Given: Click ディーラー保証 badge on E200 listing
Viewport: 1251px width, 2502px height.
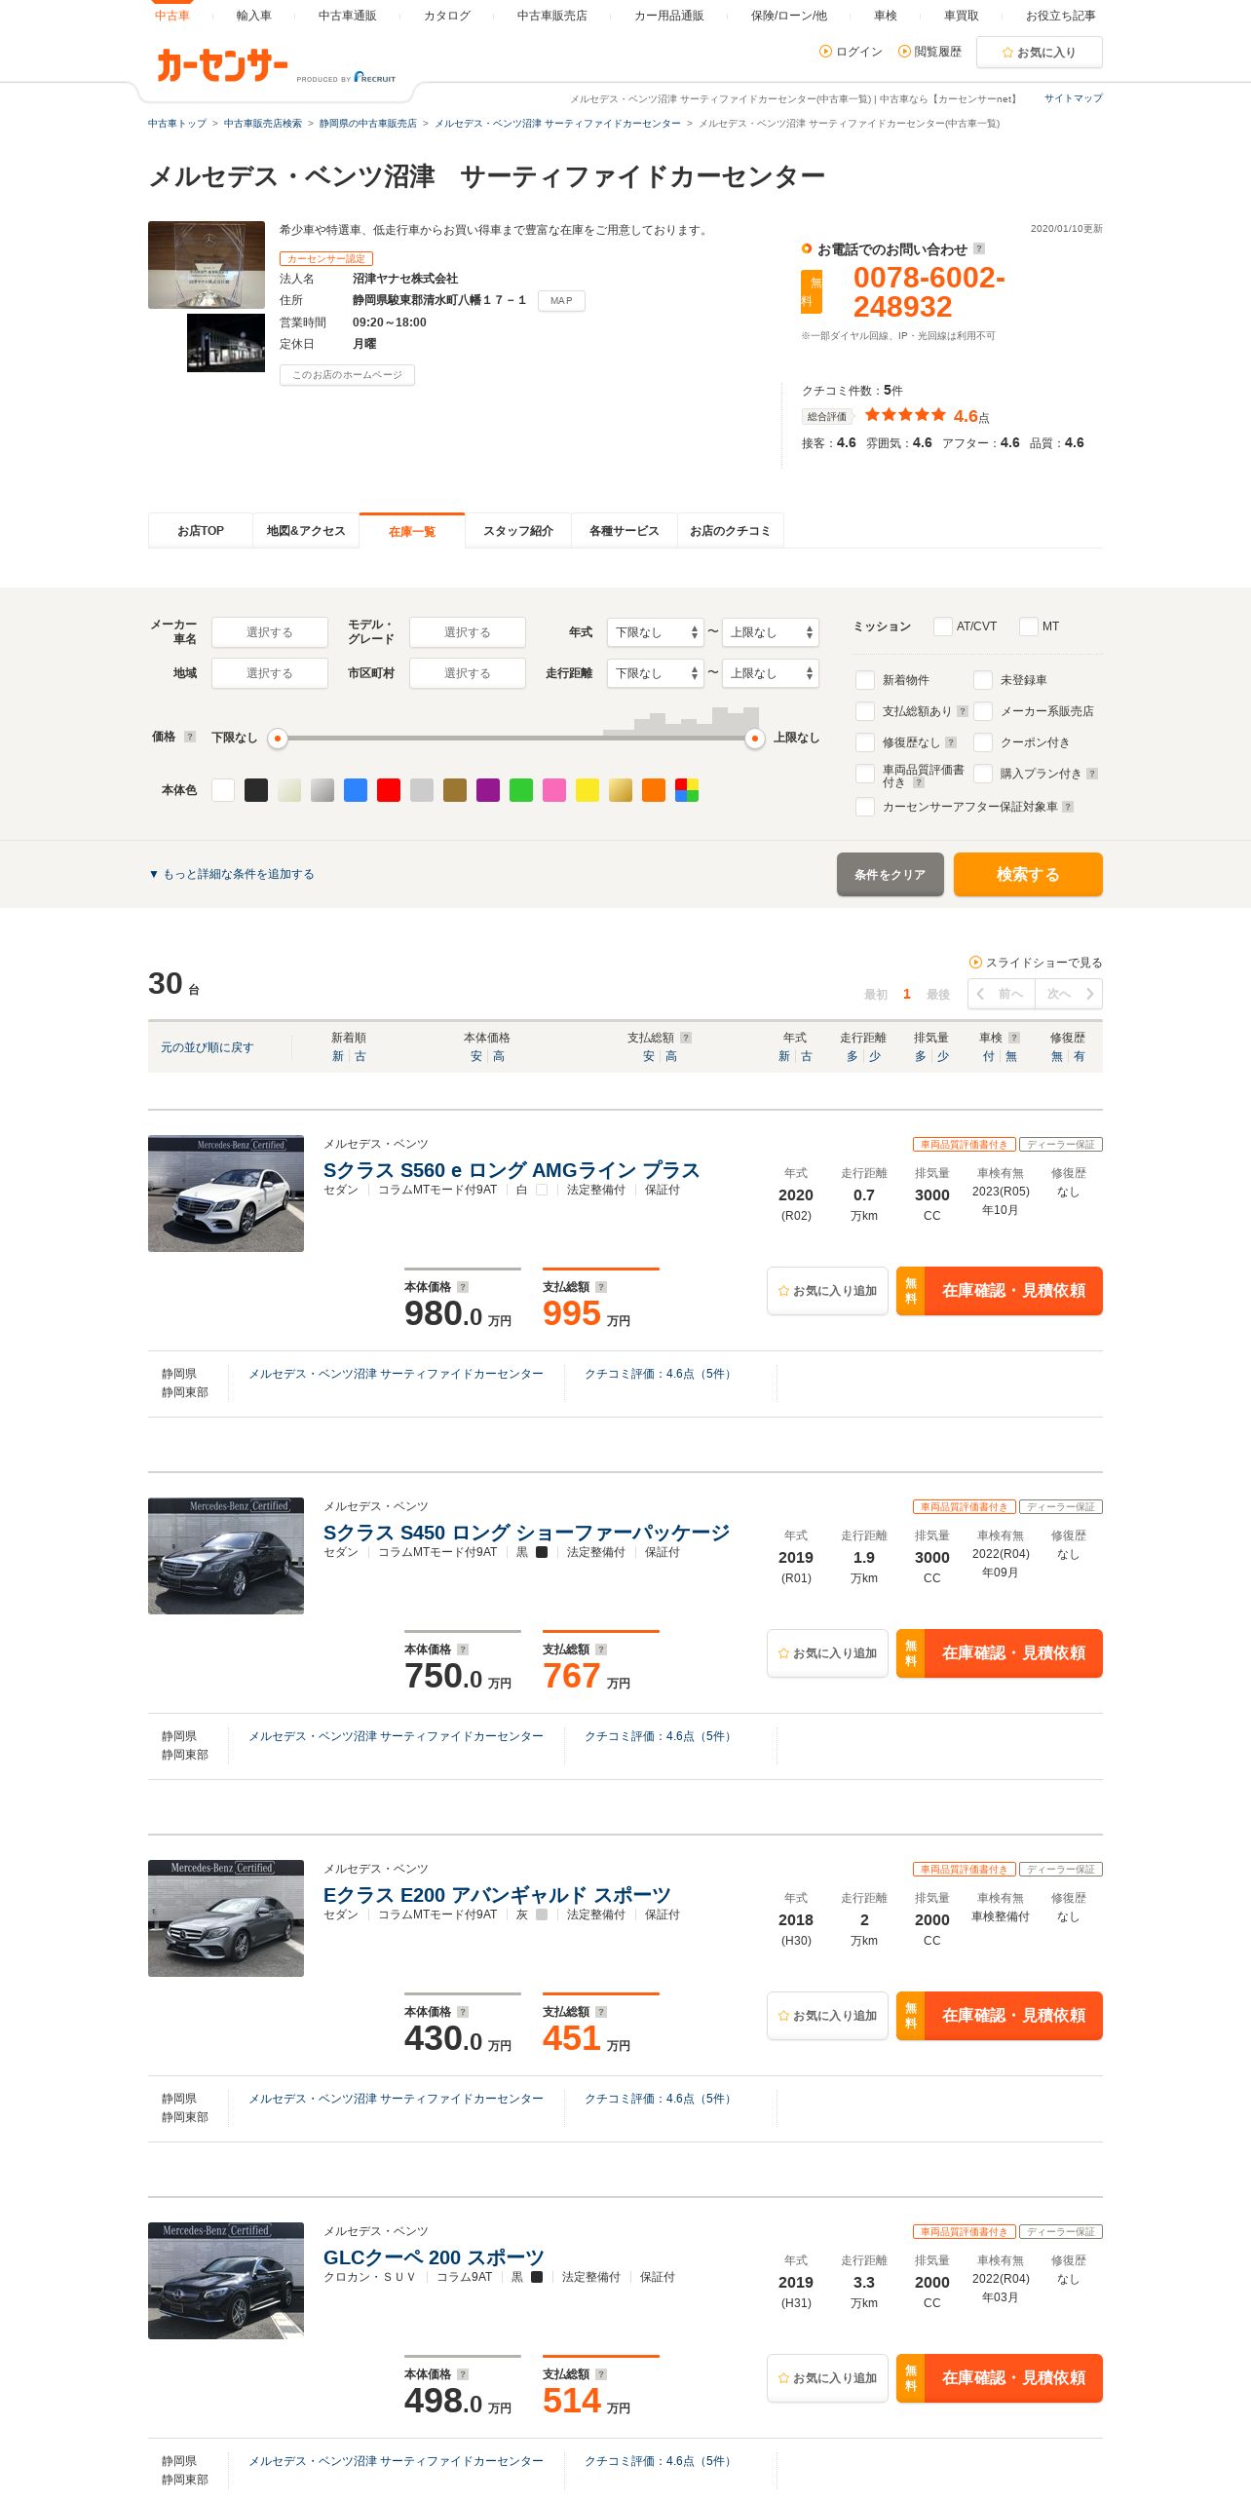Looking at the screenshot, I should 1061,1870.
